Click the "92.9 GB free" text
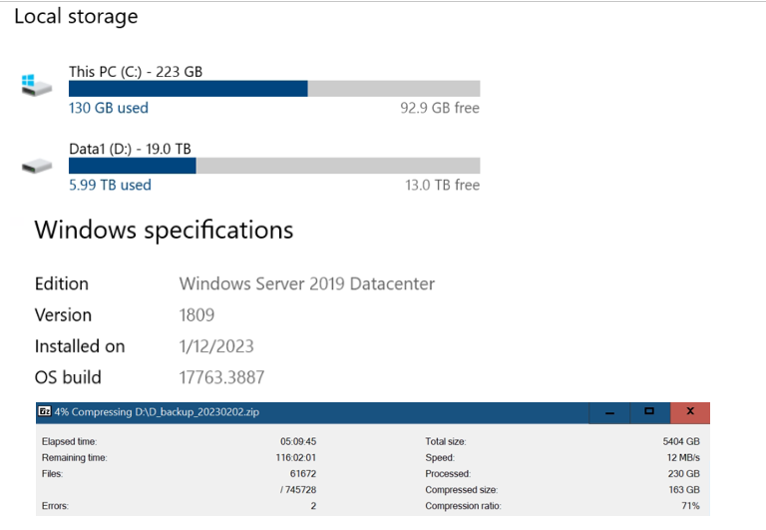 440,108
